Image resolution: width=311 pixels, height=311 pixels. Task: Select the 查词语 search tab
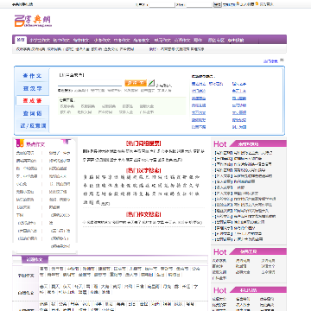33,113
